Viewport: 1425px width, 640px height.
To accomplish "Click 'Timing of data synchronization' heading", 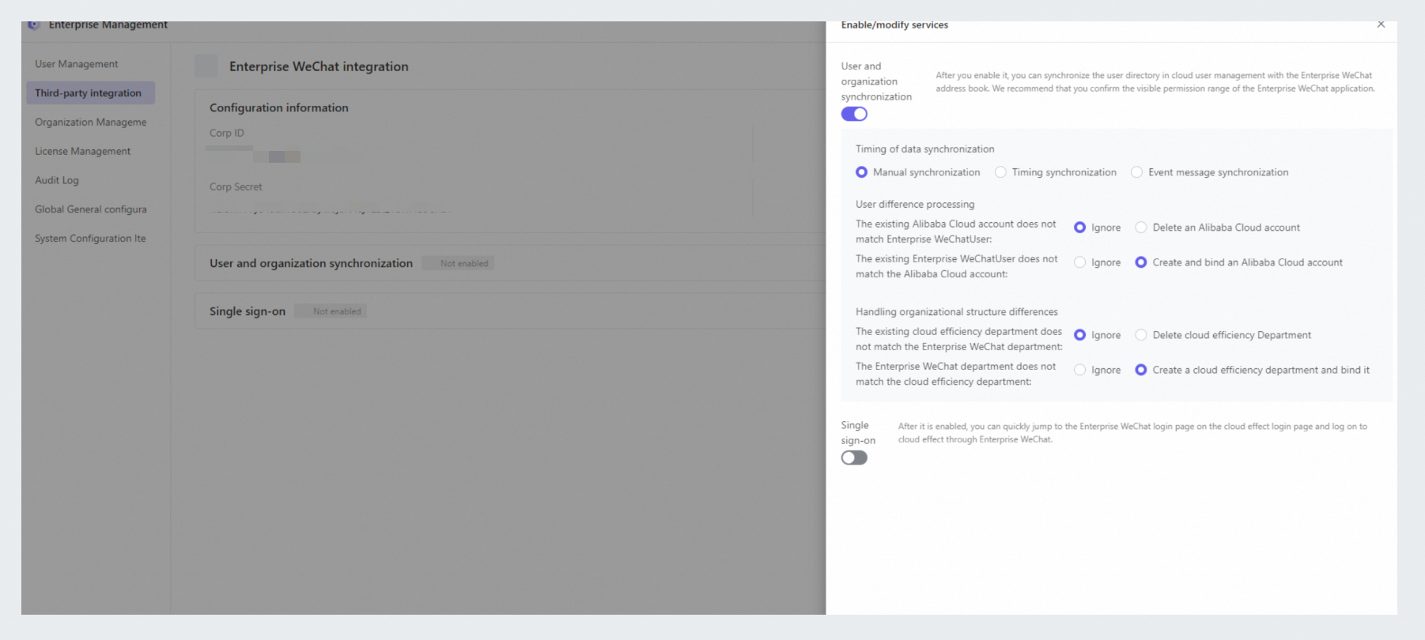I will pos(924,149).
